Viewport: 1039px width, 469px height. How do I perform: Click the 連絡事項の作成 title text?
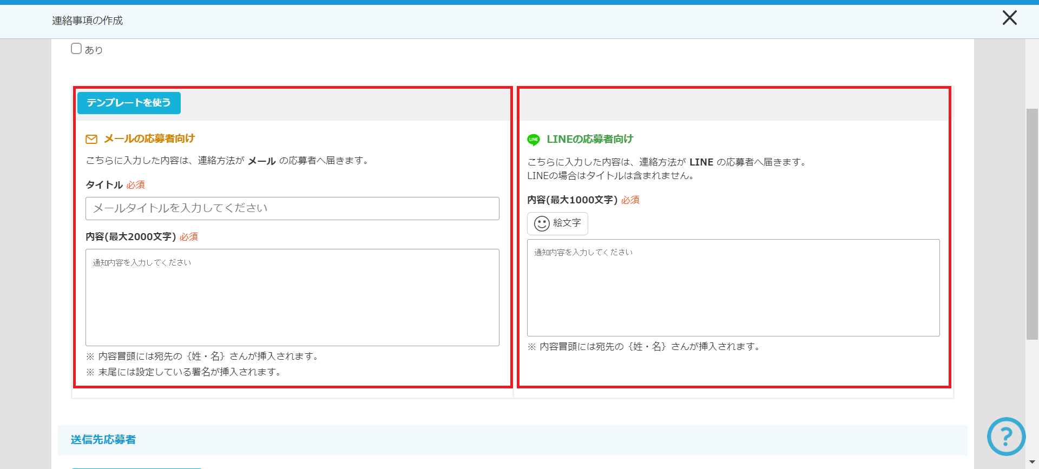pos(87,21)
